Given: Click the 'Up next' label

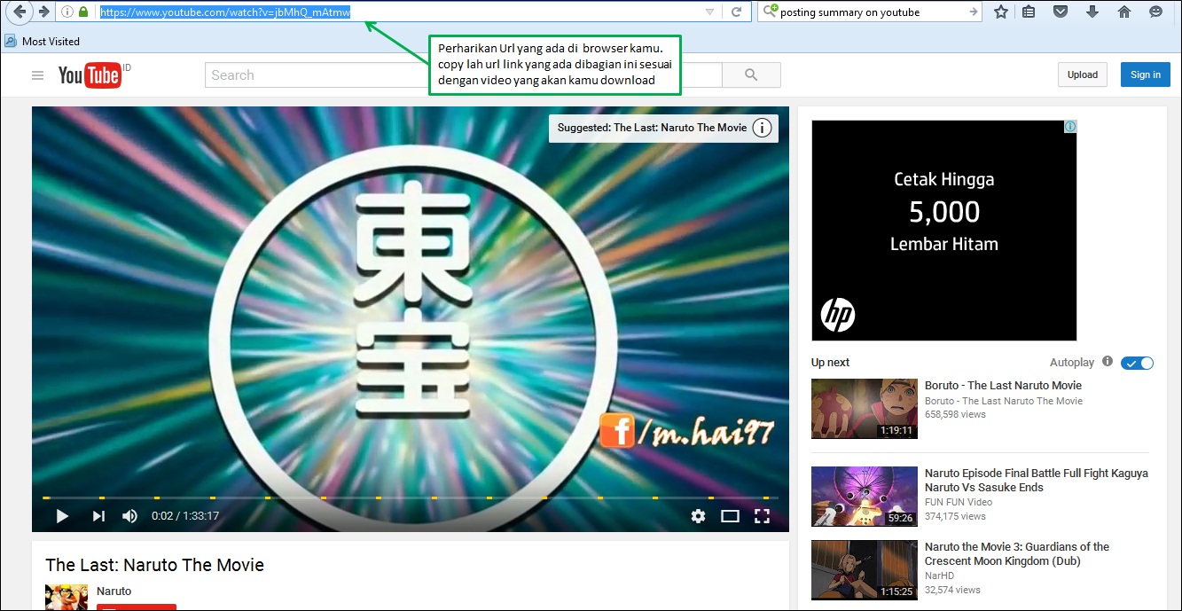Looking at the screenshot, I should pos(830,363).
